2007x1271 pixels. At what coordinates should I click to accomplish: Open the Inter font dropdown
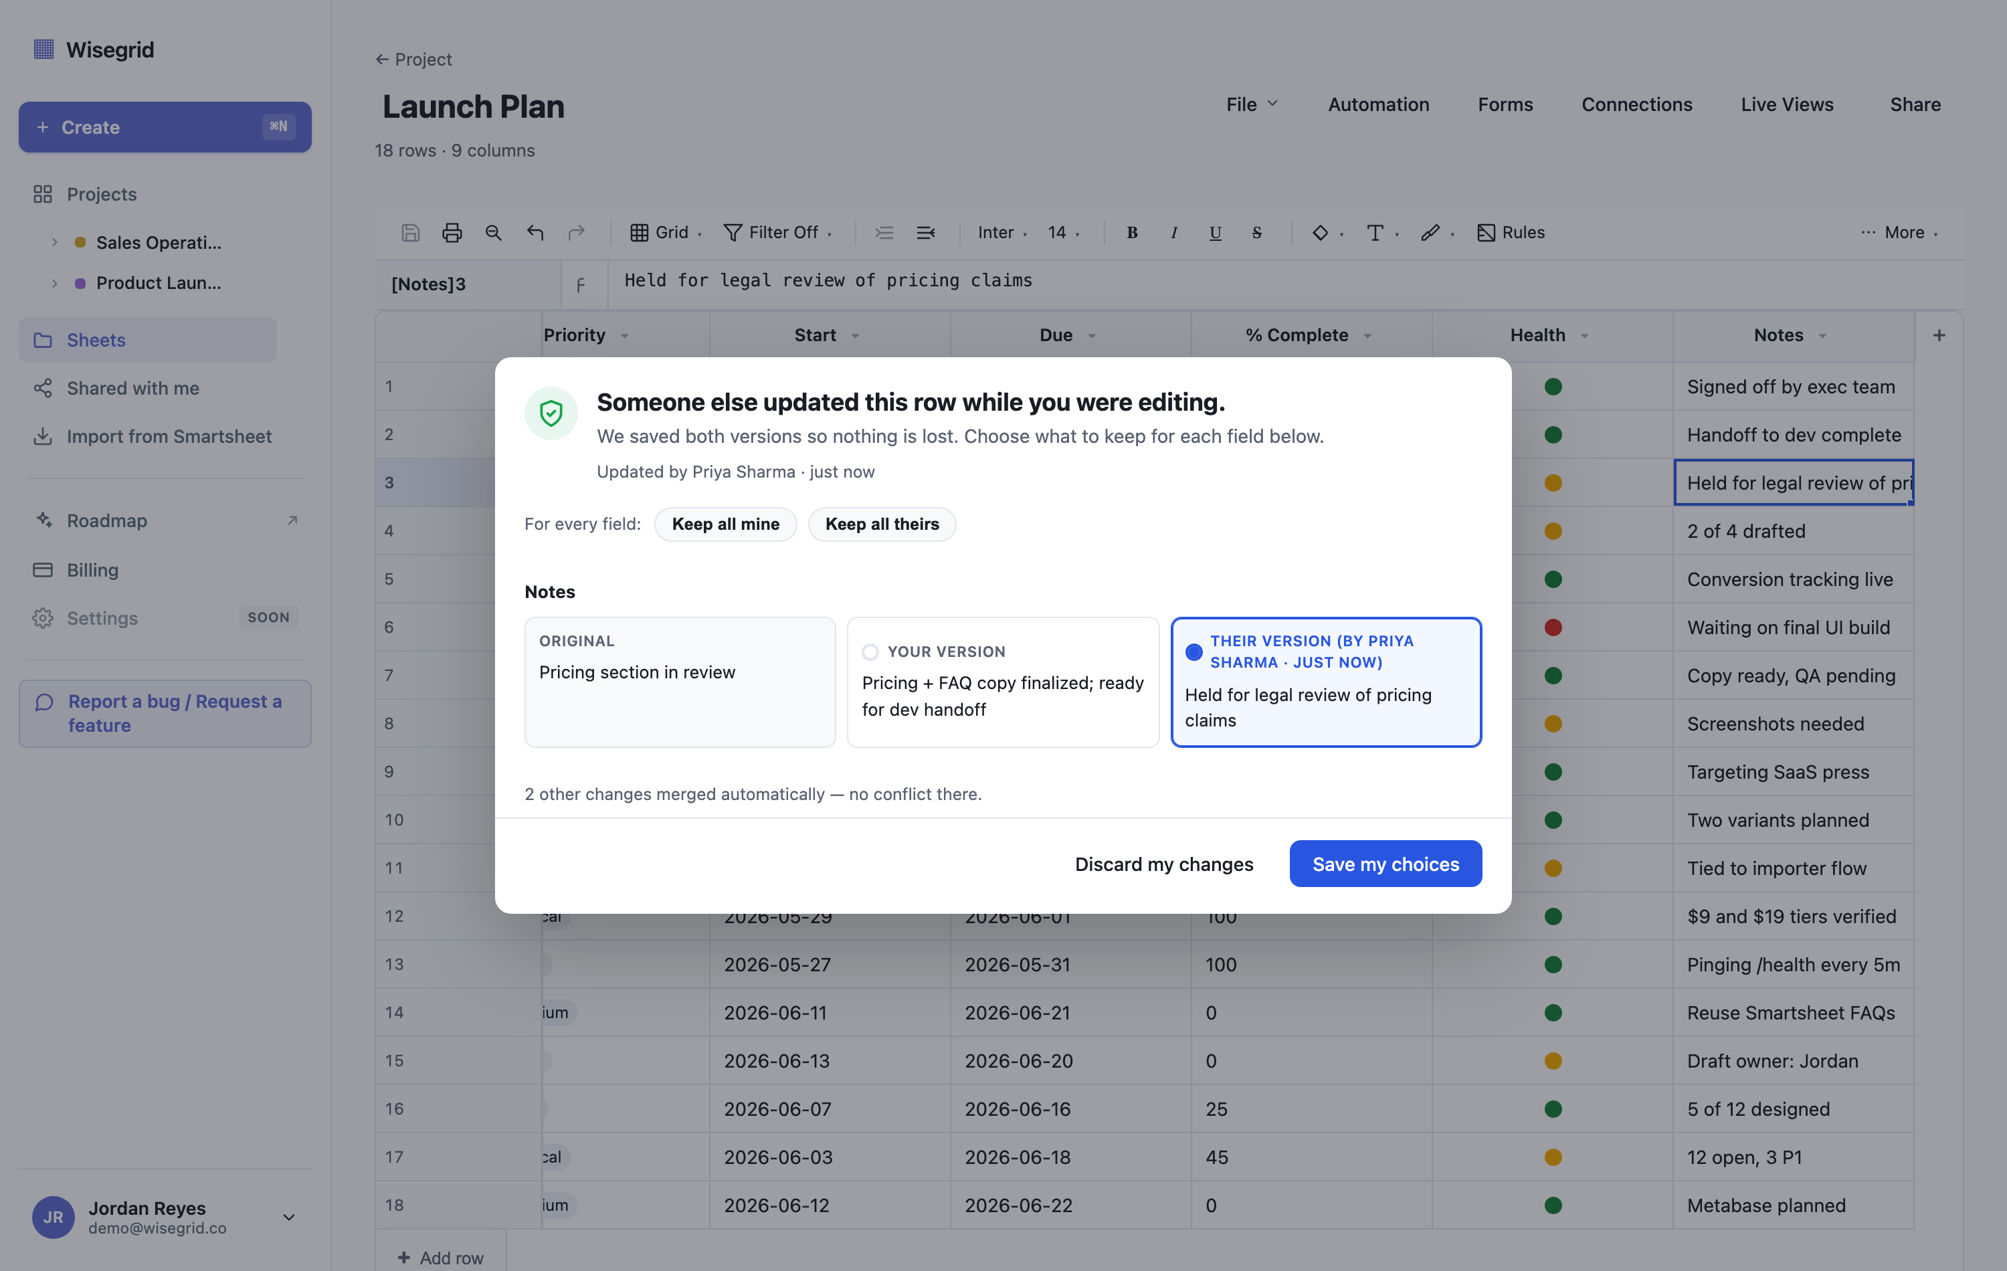pyautogui.click(x=1003, y=233)
